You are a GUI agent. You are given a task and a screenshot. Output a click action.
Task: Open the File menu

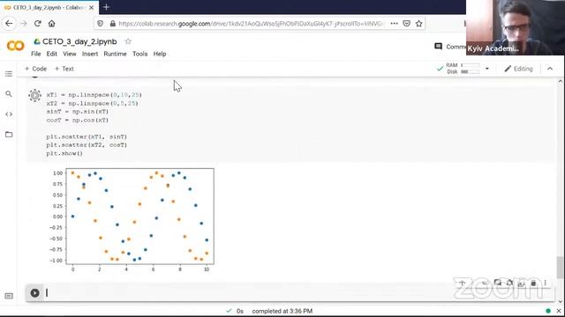pyautogui.click(x=35, y=54)
